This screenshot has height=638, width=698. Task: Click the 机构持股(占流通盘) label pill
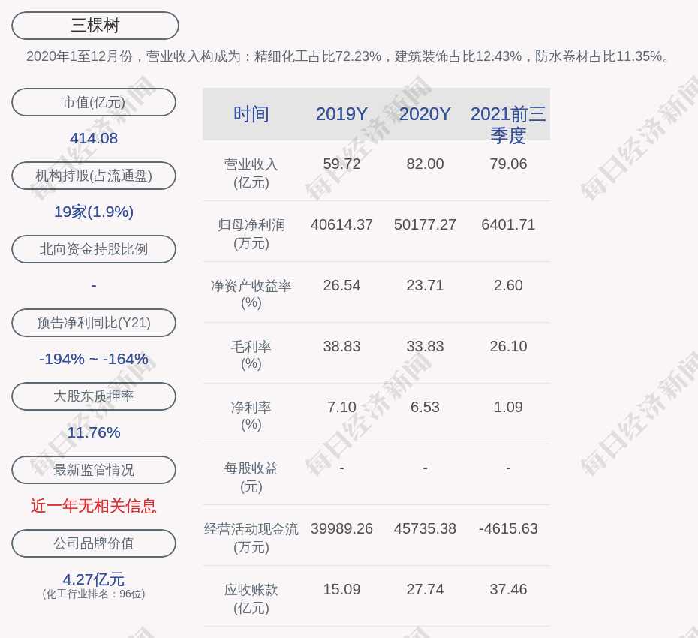(x=94, y=176)
